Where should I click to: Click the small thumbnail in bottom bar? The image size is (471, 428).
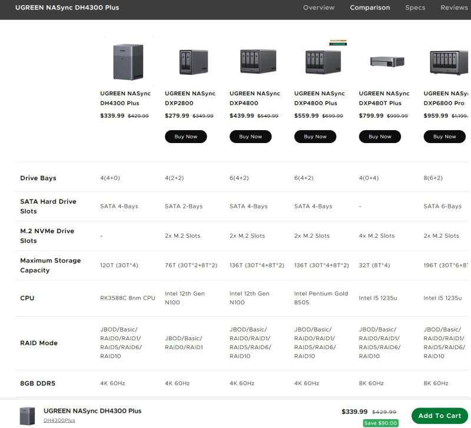tap(28, 416)
